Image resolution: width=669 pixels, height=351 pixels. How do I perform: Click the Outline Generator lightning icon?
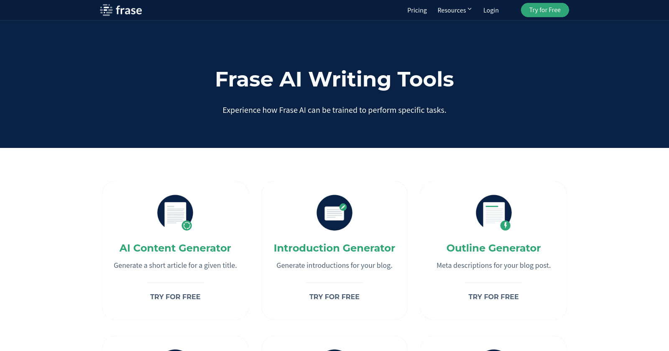(494, 213)
